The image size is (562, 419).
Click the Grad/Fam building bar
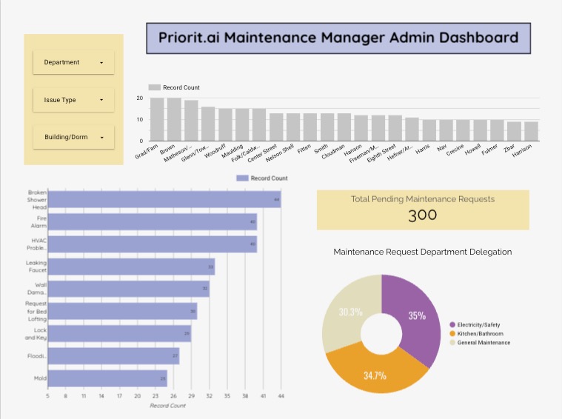[157, 119]
